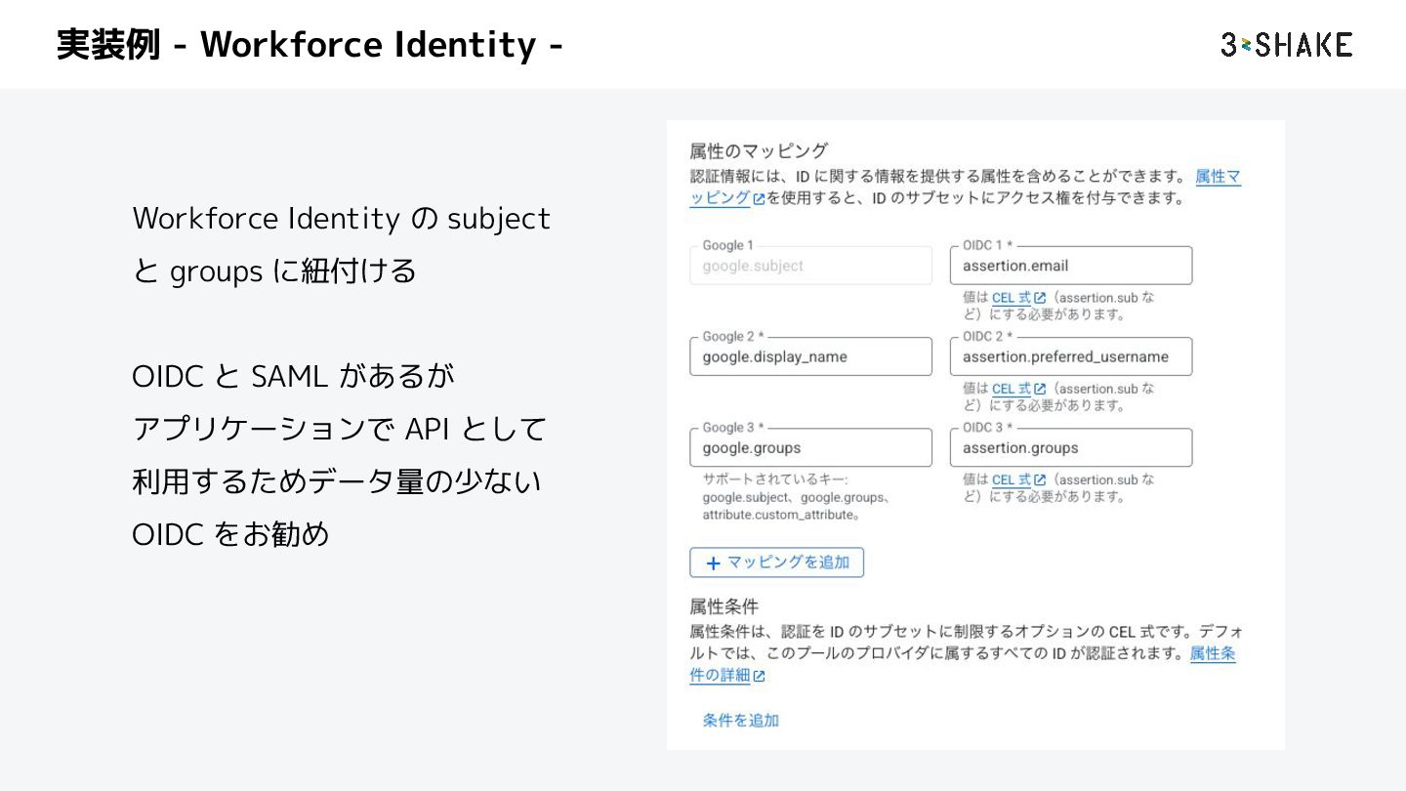Click the 3-SHAKE logo
This screenshot has width=1406, height=791.
point(1286,45)
